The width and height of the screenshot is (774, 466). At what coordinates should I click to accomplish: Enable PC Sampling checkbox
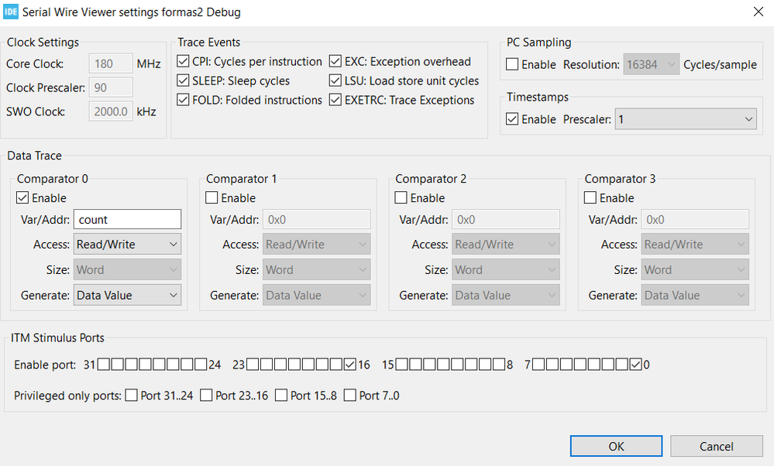coord(512,65)
